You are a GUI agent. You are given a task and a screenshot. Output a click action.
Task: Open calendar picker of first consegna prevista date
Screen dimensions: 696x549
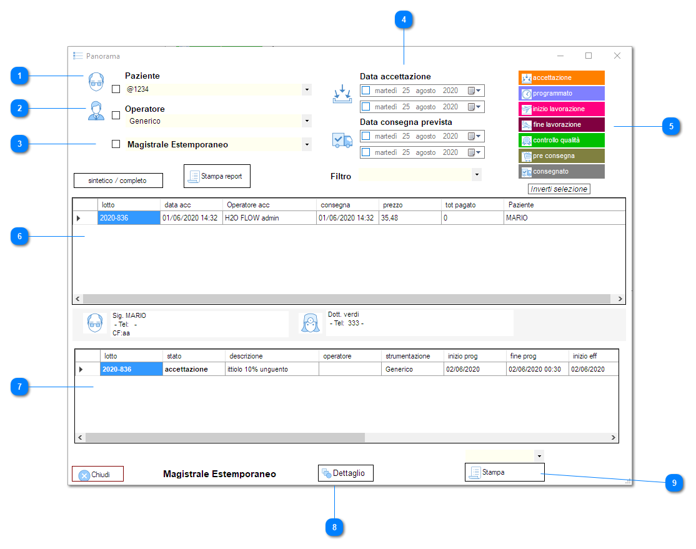point(474,136)
